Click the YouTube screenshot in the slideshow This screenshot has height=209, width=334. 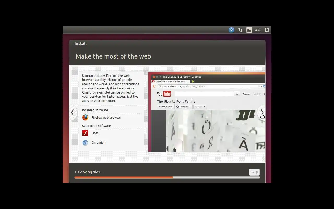tap(207, 112)
